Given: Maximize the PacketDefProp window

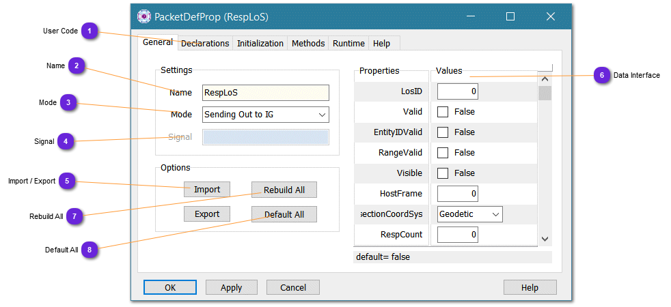Looking at the screenshot, I should pos(510,16).
